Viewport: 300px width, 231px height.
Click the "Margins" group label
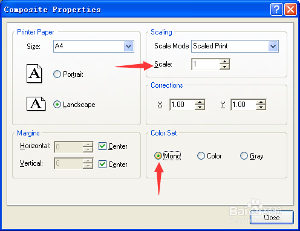(x=28, y=133)
